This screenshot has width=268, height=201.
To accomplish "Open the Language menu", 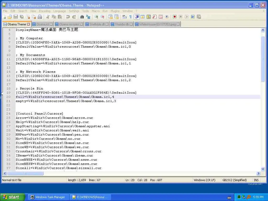I will (59, 11).
